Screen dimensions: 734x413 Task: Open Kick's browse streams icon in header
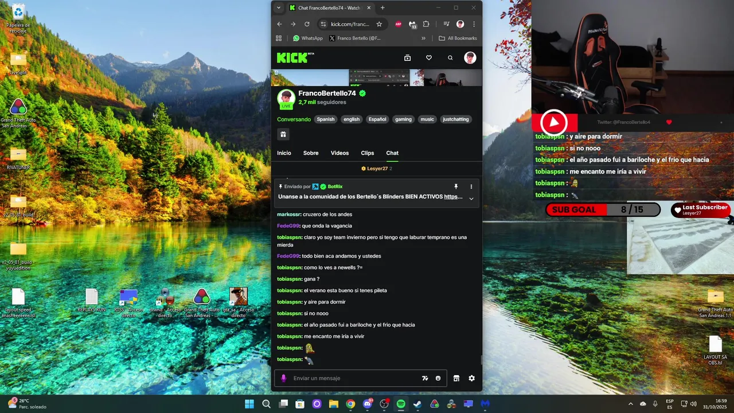407,58
